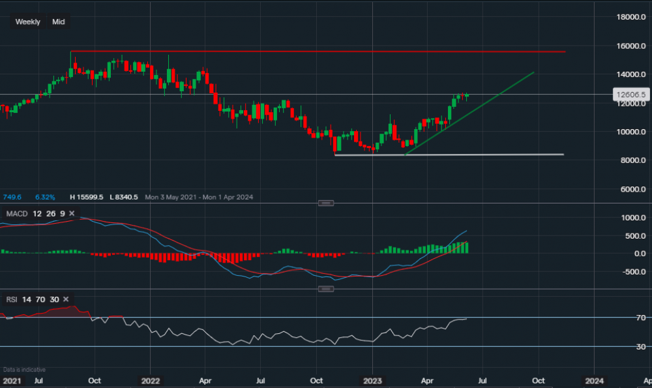Click the resize handle icon above MACD panel
This screenshot has width=652, height=388.
tap(326, 203)
